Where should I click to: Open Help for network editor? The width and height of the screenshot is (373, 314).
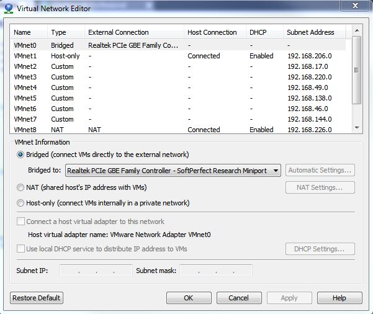tap(339, 298)
